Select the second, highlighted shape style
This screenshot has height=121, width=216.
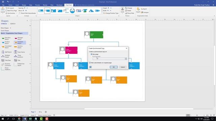coord(47,10)
